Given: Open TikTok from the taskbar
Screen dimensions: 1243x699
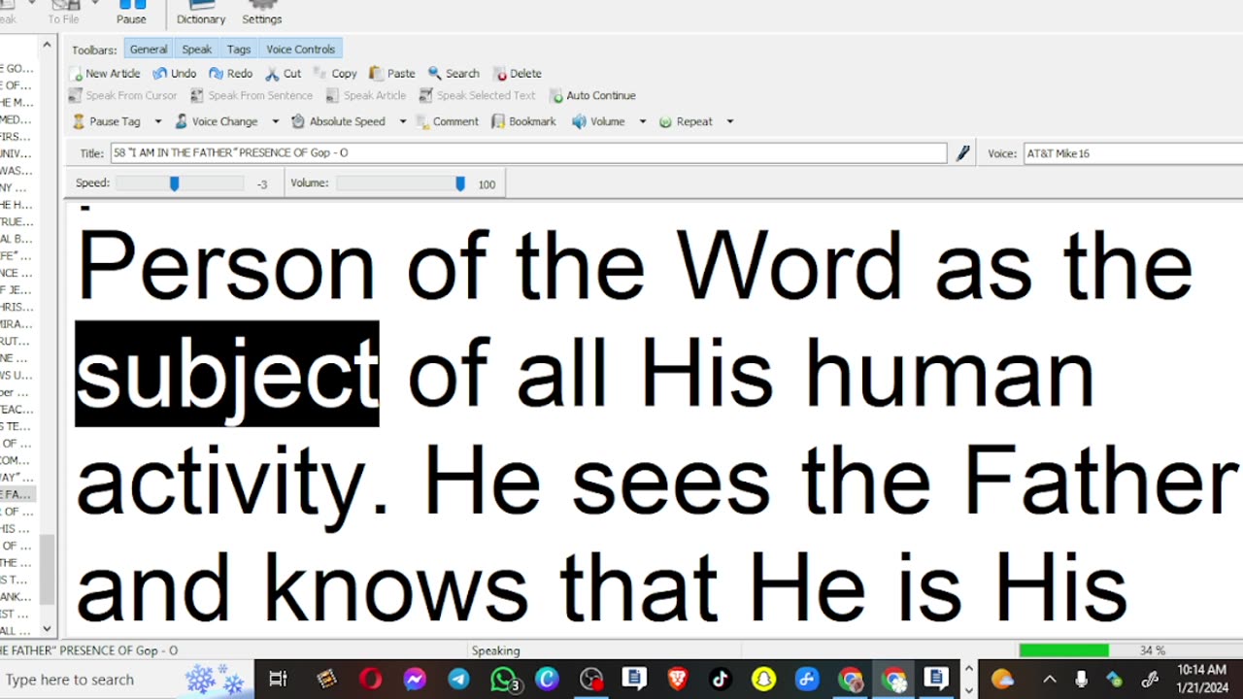Looking at the screenshot, I should point(721,680).
